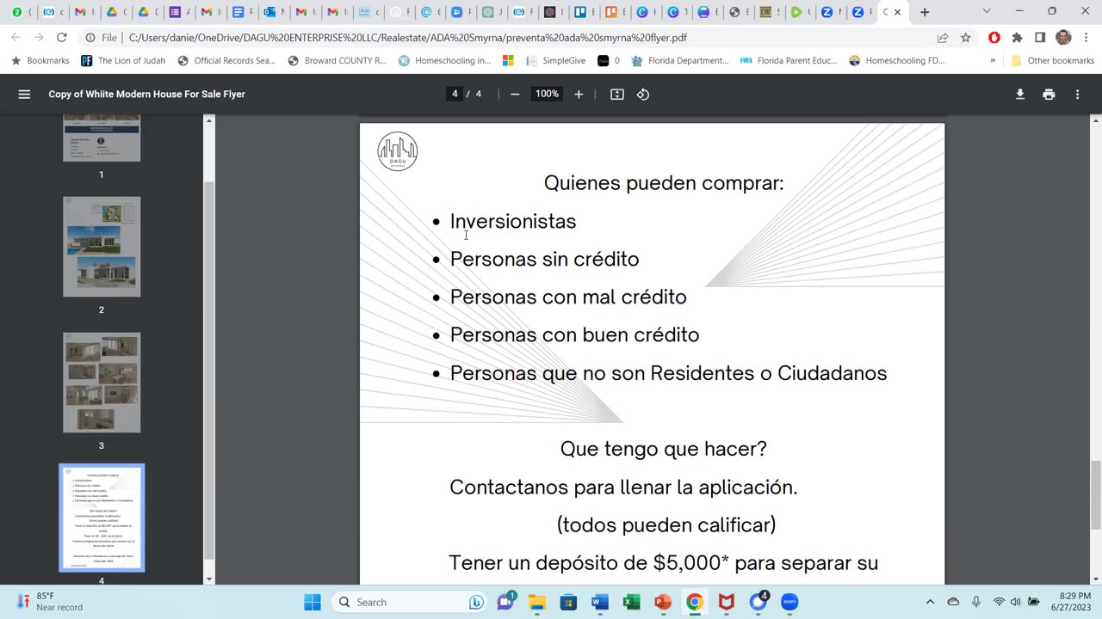Print the PDF document
The height and width of the screenshot is (619, 1102).
point(1049,95)
